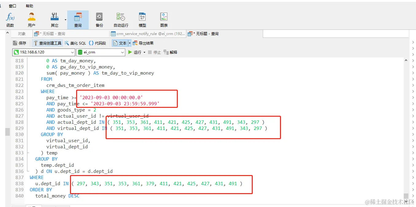The image size is (416, 207).
Task: Click the 解释 explain button
Action: coord(170,52)
